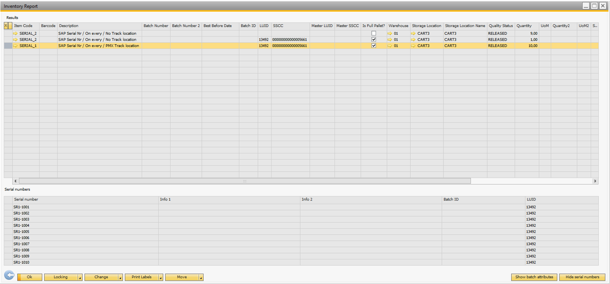Uncheck Is Full Pallet in second row
610x284 pixels.
pyautogui.click(x=373, y=40)
